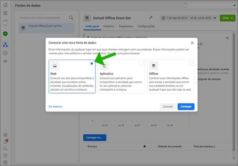Click the store icon beside event set title
This screenshot has width=238, height=166.
point(87,18)
